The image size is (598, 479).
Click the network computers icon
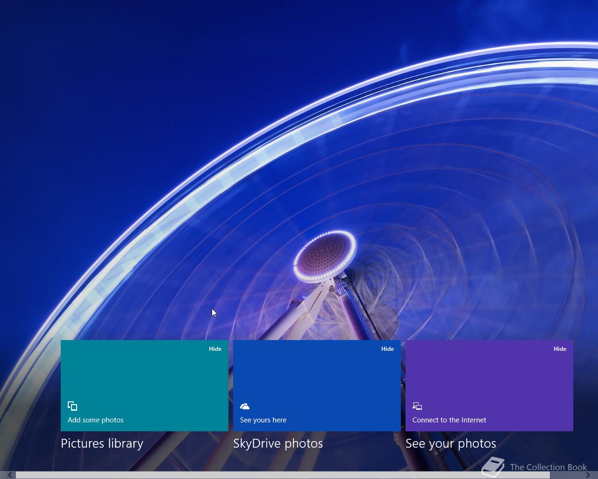click(417, 406)
